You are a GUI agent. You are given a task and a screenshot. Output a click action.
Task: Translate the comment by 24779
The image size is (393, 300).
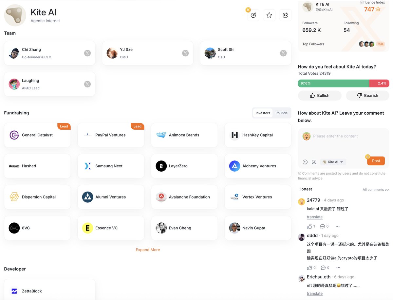pyautogui.click(x=315, y=217)
